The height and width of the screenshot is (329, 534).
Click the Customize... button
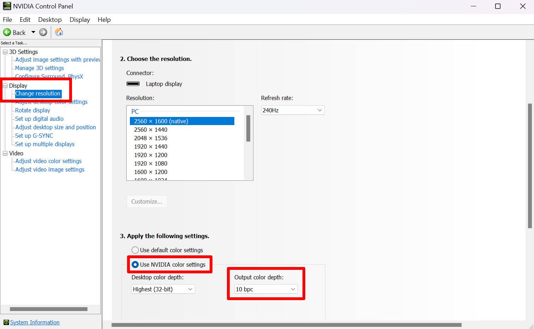pyautogui.click(x=147, y=201)
